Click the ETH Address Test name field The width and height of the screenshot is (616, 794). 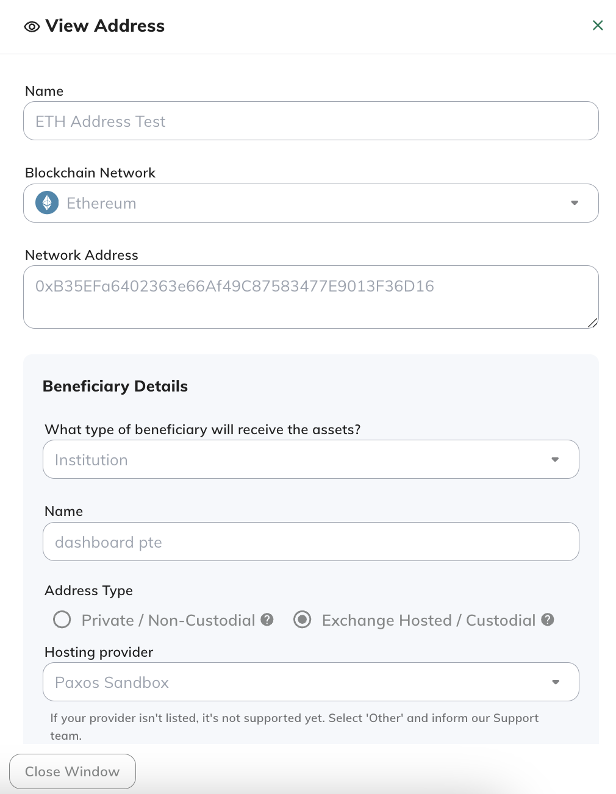coord(311,121)
